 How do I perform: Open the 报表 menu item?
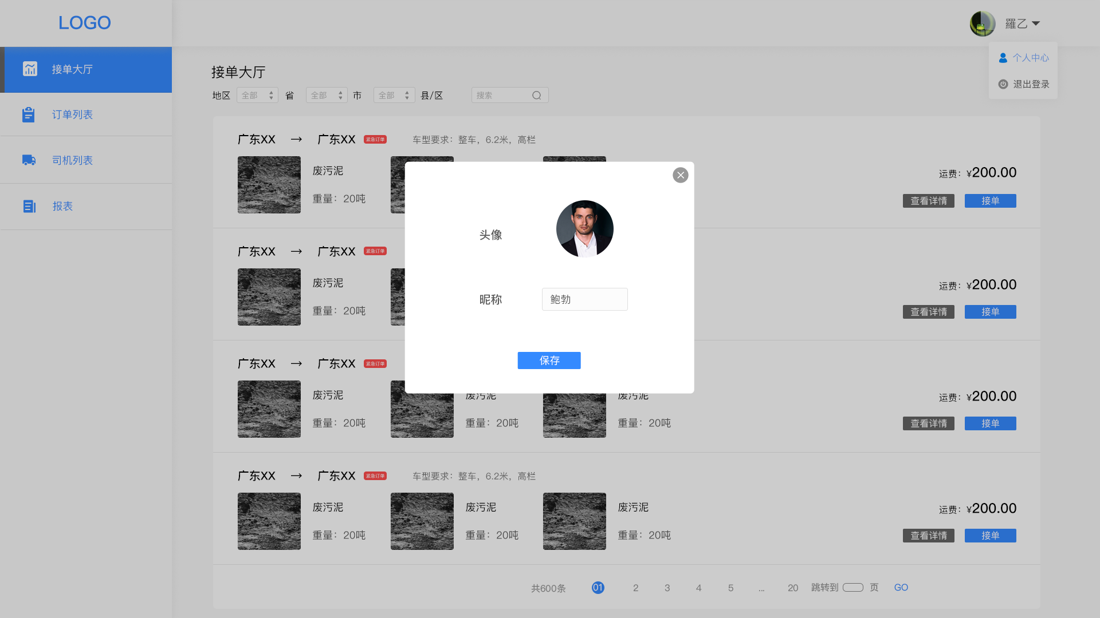click(x=86, y=207)
